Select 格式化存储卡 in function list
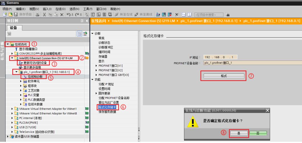Image resolution: width=302 pixels, height=143 pixels. pyautogui.click(x=107, y=107)
